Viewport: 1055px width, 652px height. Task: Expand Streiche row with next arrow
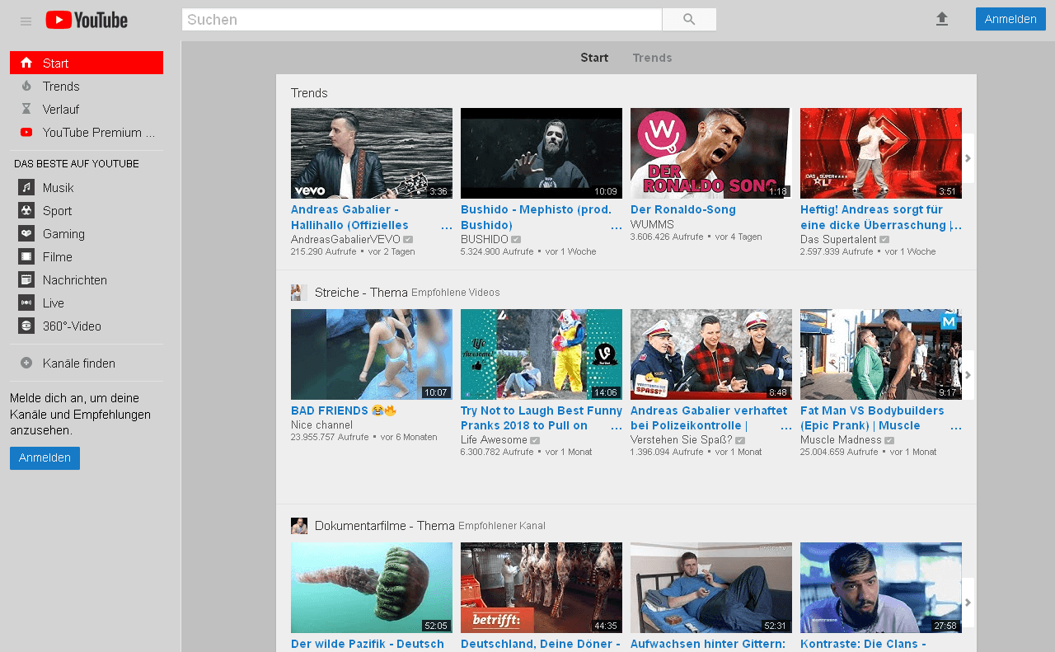click(968, 375)
